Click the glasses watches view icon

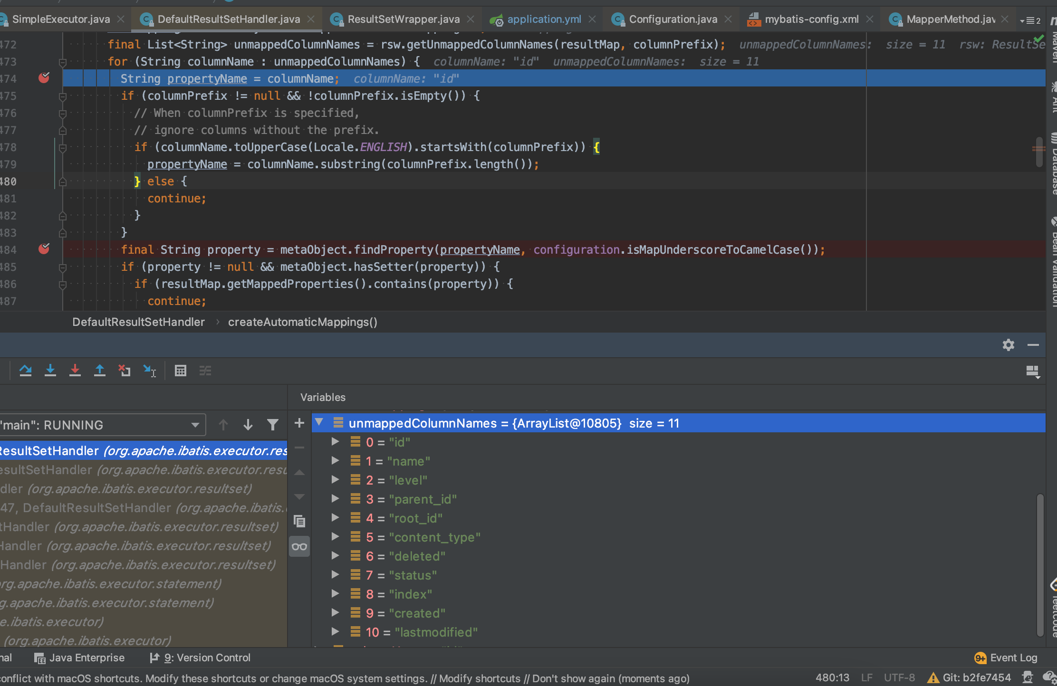click(299, 546)
